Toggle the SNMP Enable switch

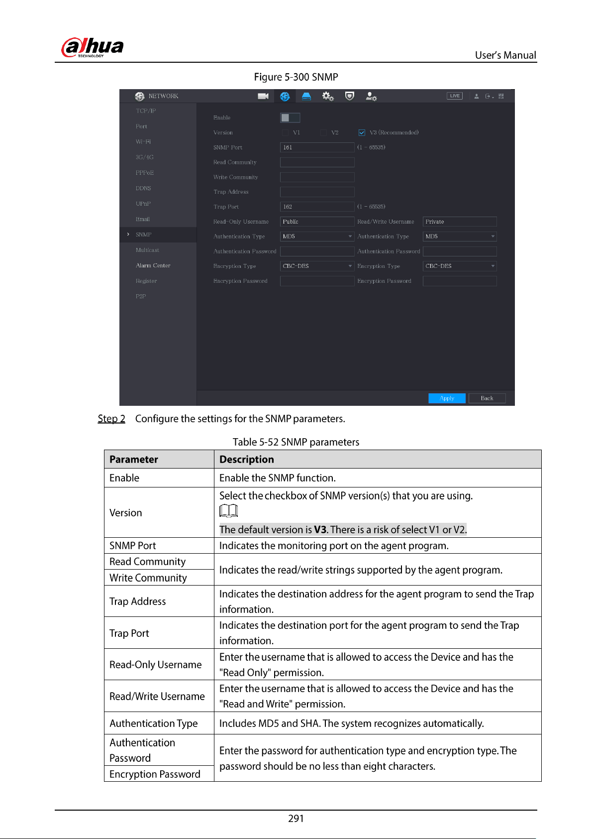[290, 118]
